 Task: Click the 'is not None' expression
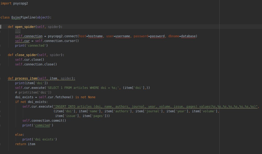pos(85,97)
